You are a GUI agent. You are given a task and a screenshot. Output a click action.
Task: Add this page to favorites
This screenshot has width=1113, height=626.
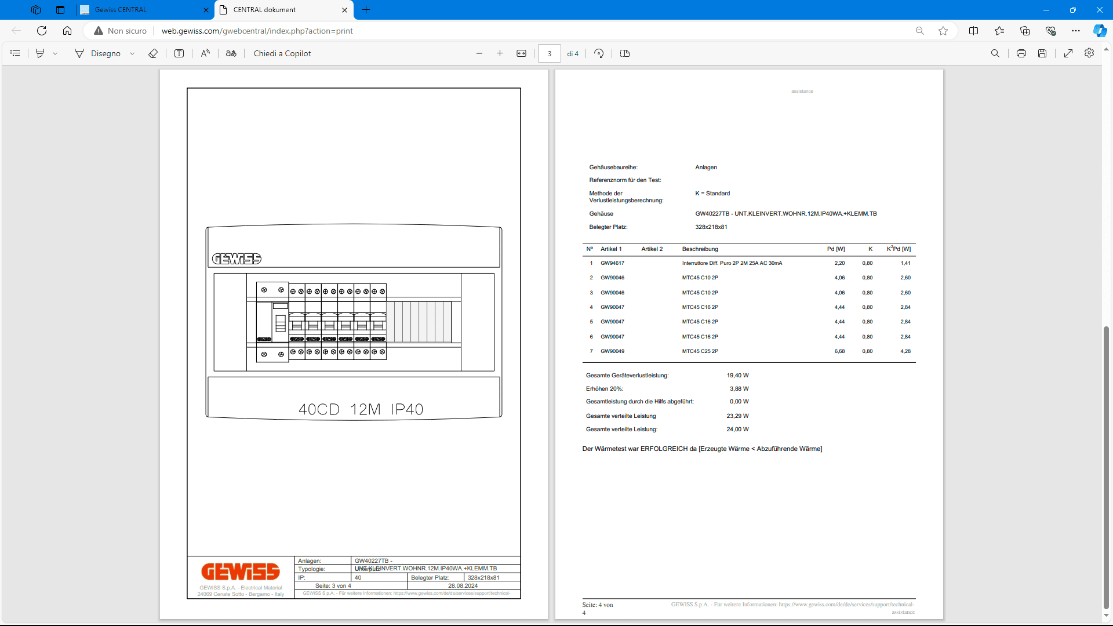[943, 31]
